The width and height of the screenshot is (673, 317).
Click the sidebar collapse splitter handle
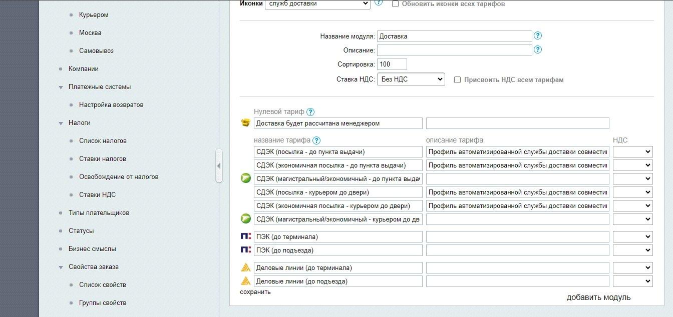click(x=219, y=166)
